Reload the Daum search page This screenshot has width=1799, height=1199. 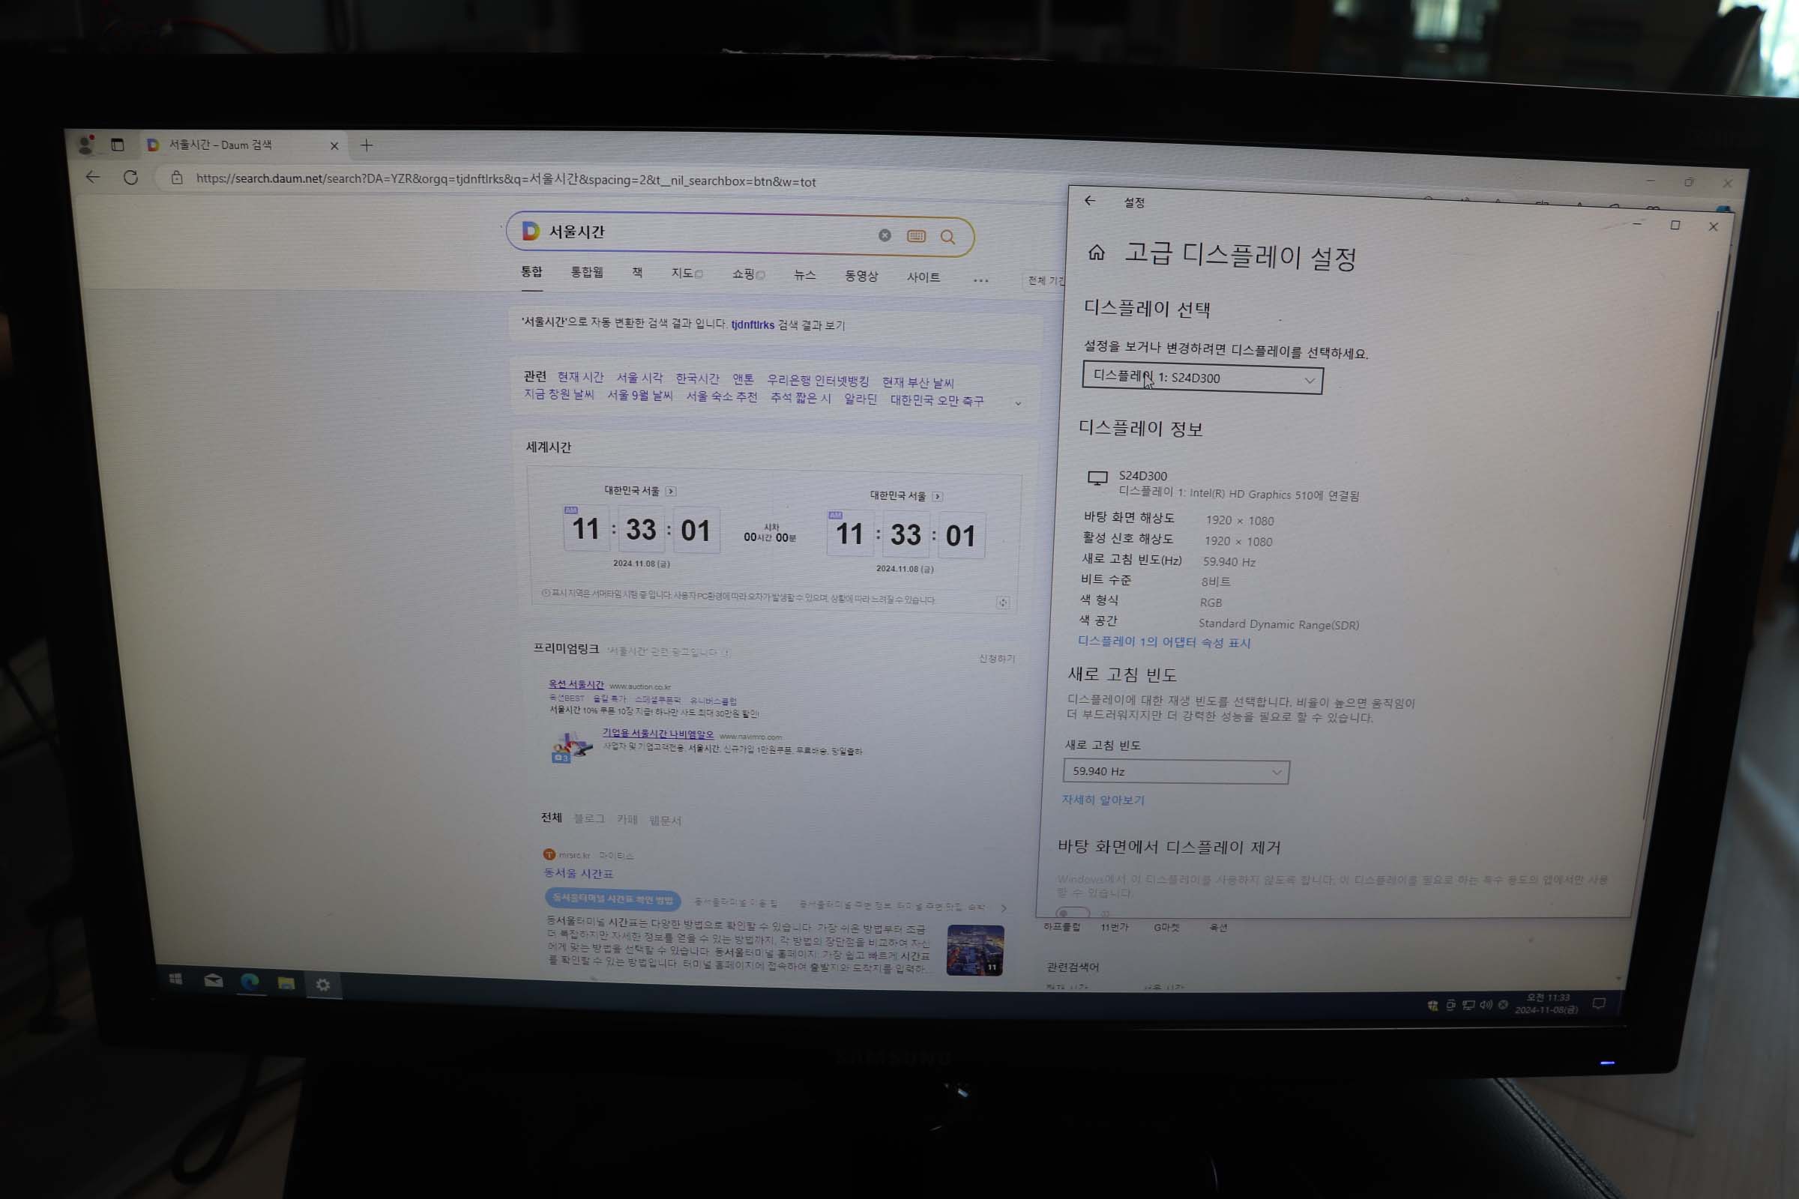pos(130,178)
